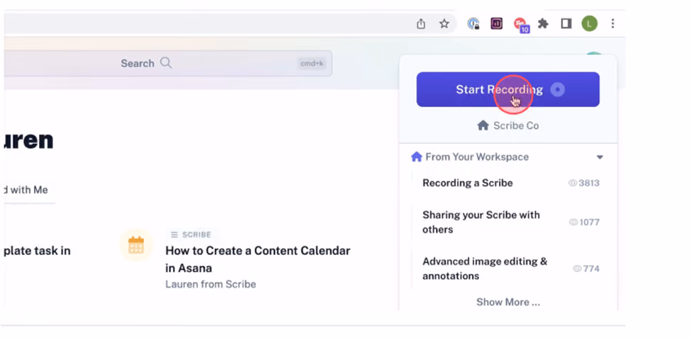
Task: Bookmark this page with the star icon
Action: coord(444,24)
